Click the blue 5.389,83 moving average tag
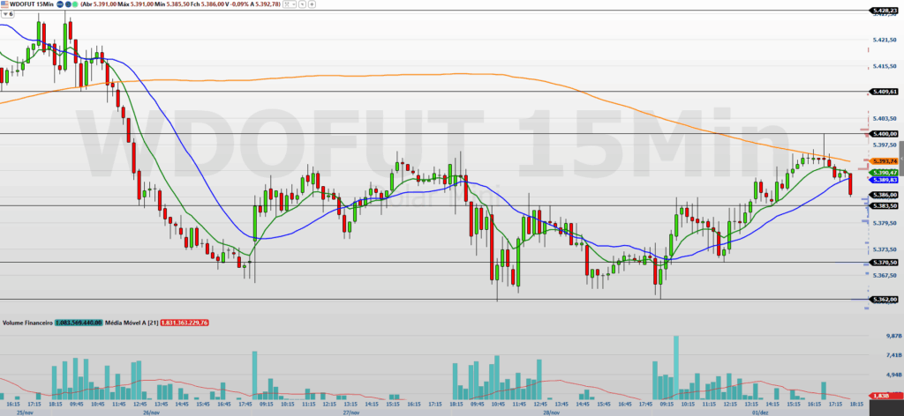The height and width of the screenshot is (416, 904). click(x=883, y=179)
